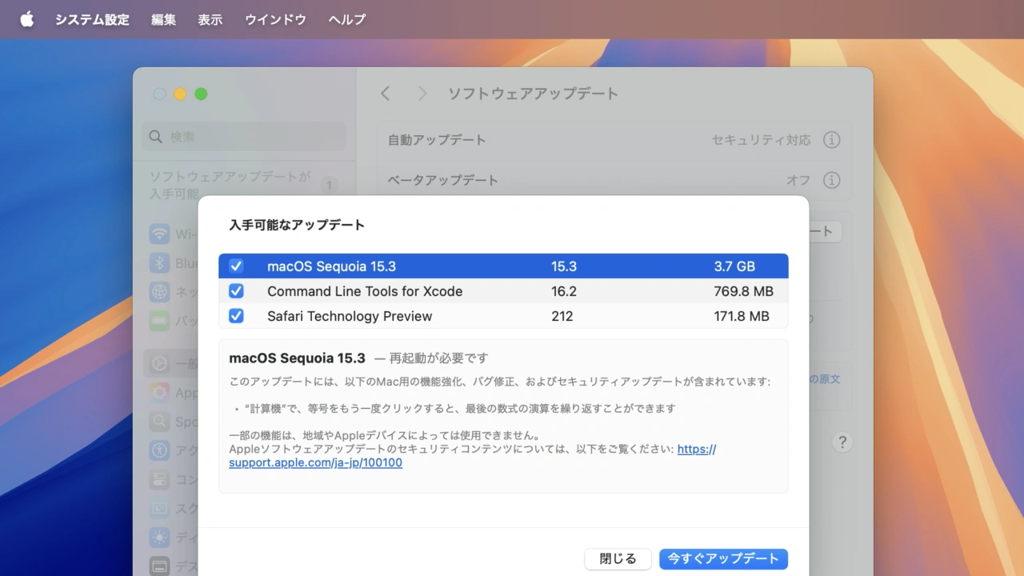The height and width of the screenshot is (576, 1024).
Task: Open the 表示 menu
Action: [x=210, y=19]
